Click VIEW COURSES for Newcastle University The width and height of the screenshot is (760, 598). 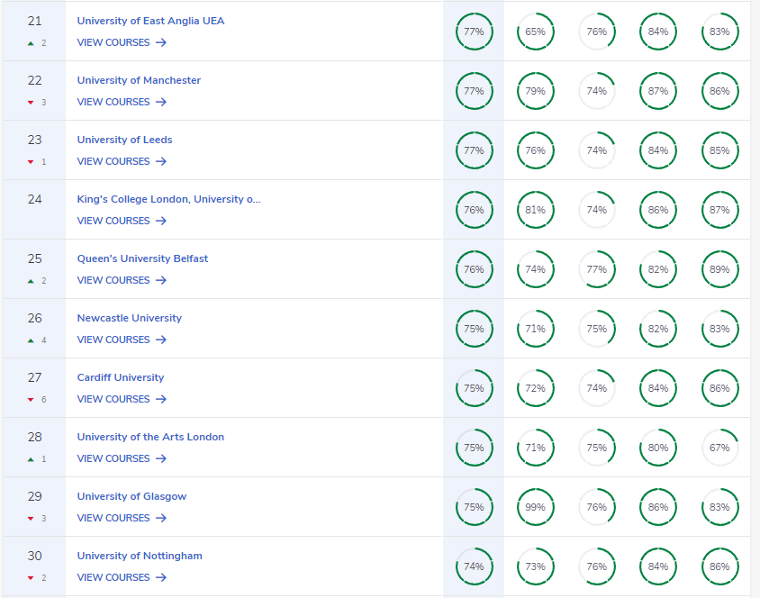point(122,340)
